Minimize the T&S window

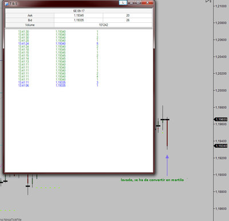(x=131, y=3)
